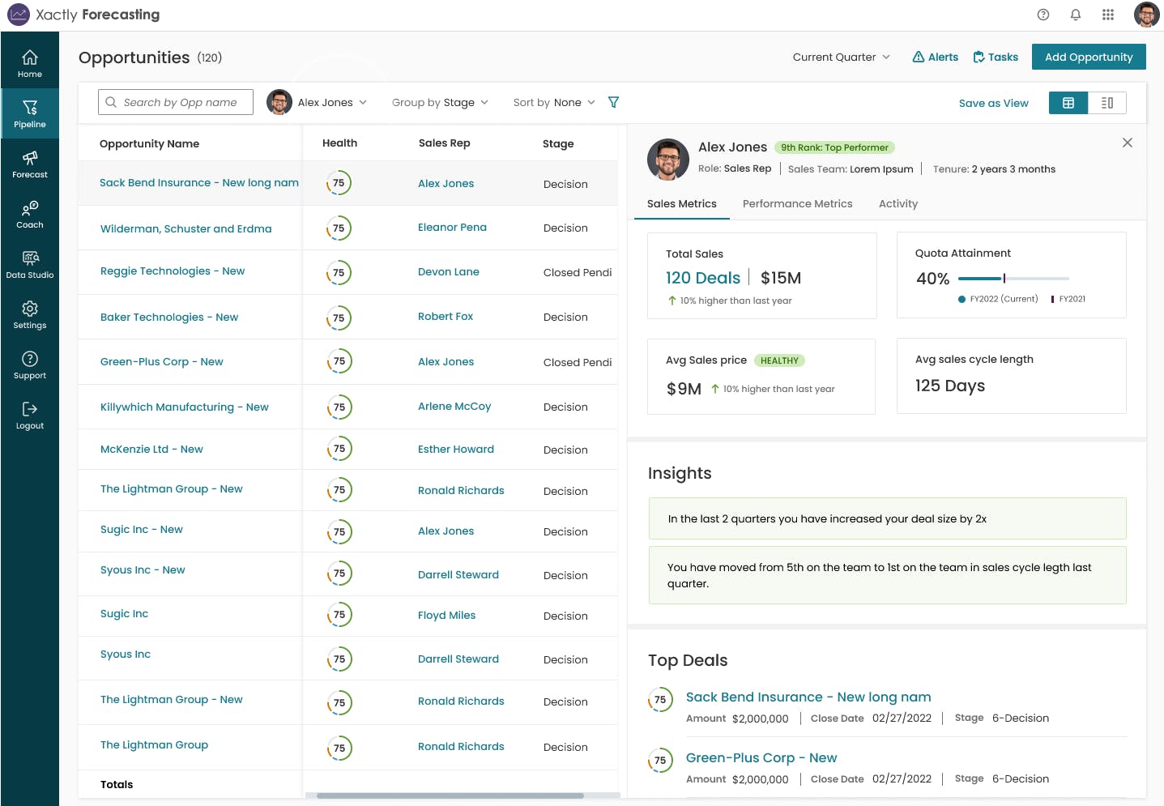Open the Pipeline section
This screenshot has width=1164, height=806.
coord(30,114)
